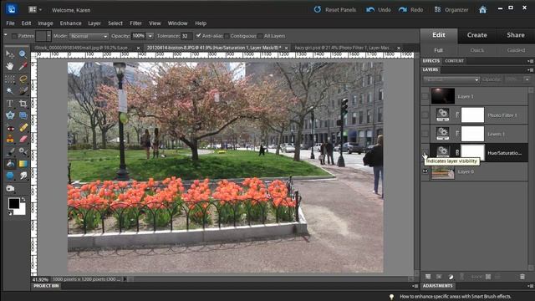The height and width of the screenshot is (301, 535).
Task: Open the Mode dropdown set to Normal
Action: coord(89,36)
